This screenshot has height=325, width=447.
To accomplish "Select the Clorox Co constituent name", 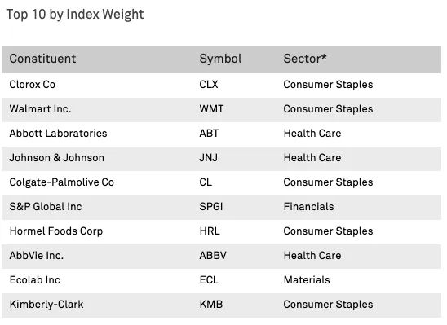I will [x=32, y=85].
